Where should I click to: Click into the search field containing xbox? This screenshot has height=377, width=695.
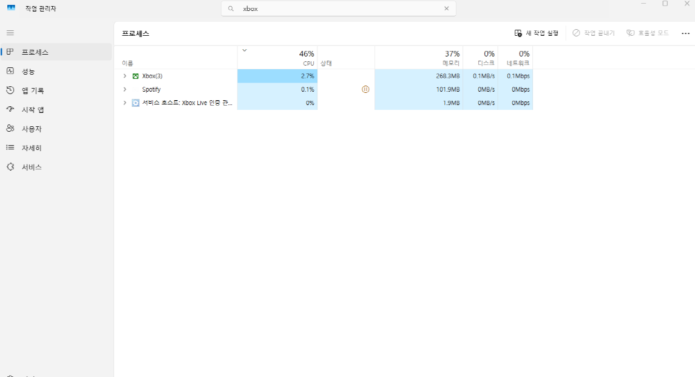point(339,8)
